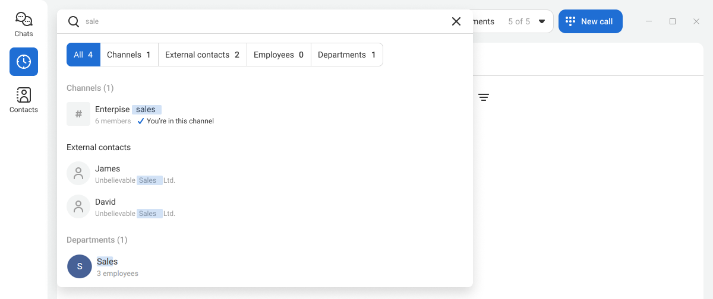Viewport: 713px width, 299px height.
Task: Switch to the Departments filter tab
Action: point(346,55)
